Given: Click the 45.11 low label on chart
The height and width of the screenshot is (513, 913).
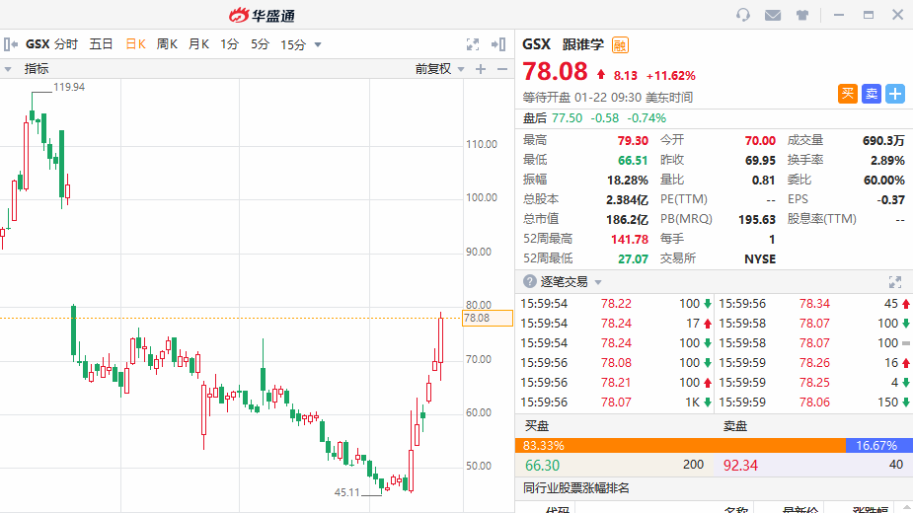Looking at the screenshot, I should coord(347,492).
